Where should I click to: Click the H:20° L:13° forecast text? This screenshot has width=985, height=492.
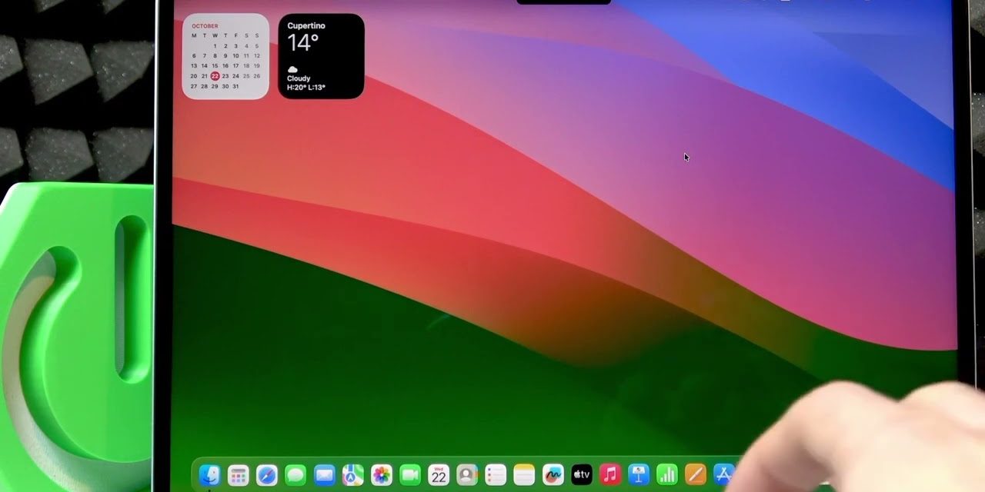(x=306, y=88)
